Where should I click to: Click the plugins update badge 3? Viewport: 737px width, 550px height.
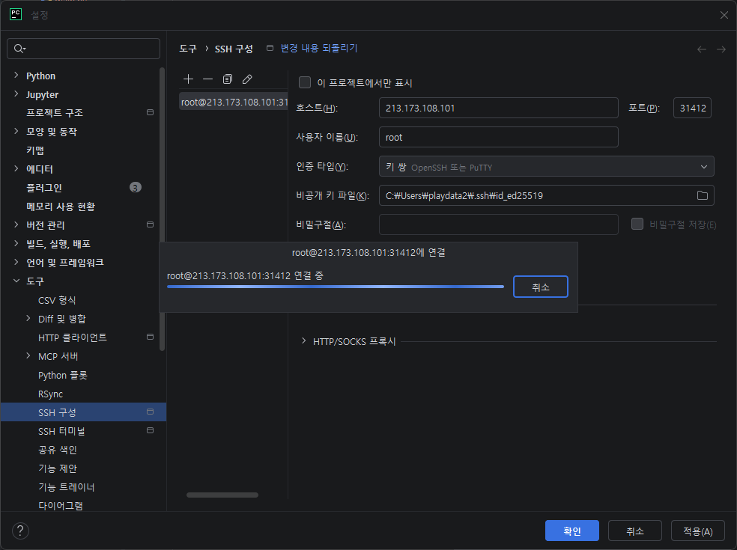click(136, 187)
